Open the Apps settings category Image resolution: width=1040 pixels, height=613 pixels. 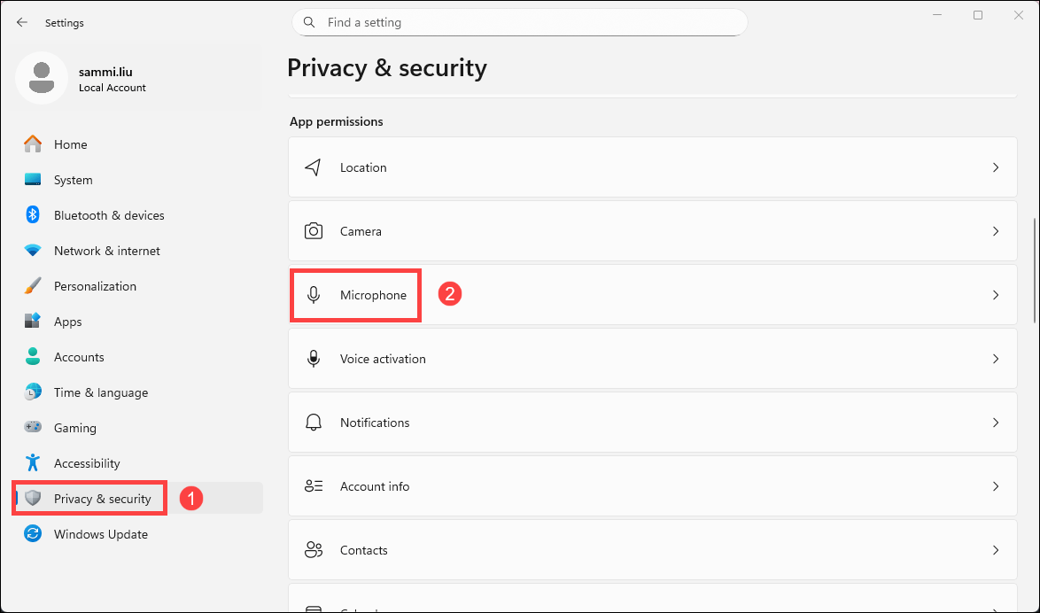coord(67,322)
